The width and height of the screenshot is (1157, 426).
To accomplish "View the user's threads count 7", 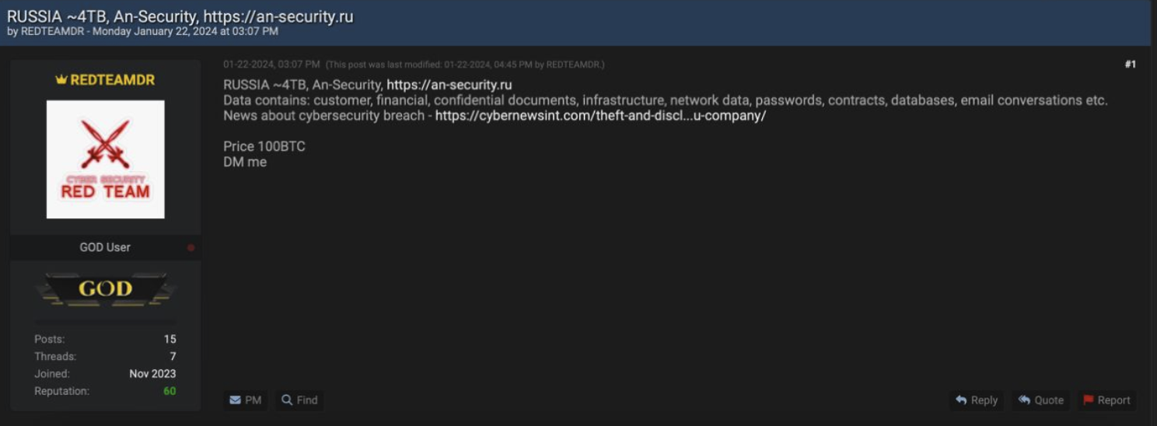I will [x=173, y=357].
